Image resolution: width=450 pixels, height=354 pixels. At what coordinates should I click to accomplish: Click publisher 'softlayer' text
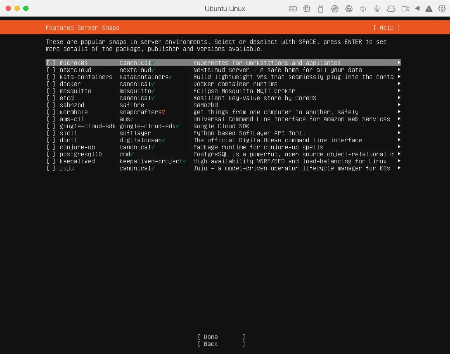pos(135,133)
